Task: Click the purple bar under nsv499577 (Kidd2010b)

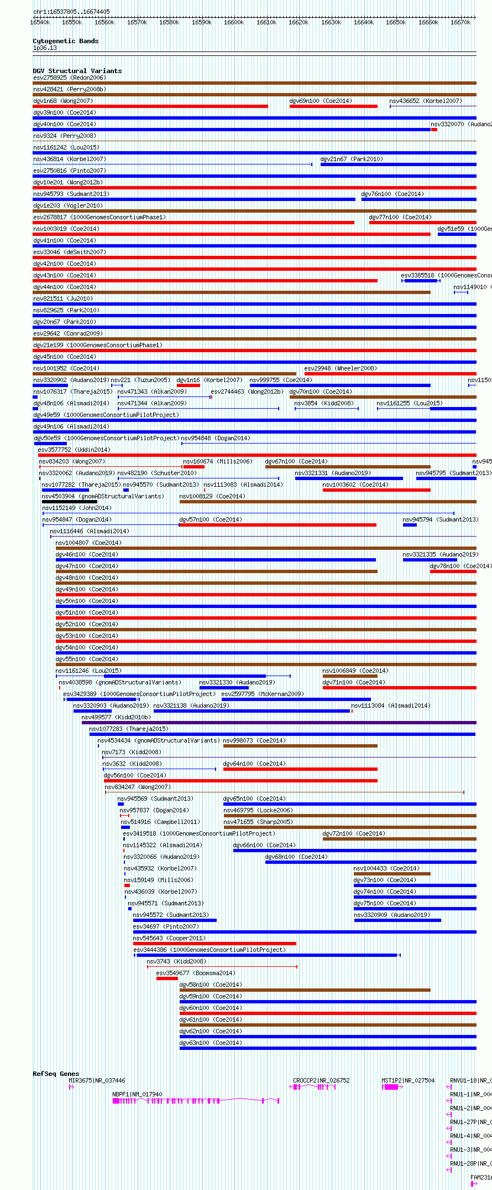Action: (x=279, y=723)
